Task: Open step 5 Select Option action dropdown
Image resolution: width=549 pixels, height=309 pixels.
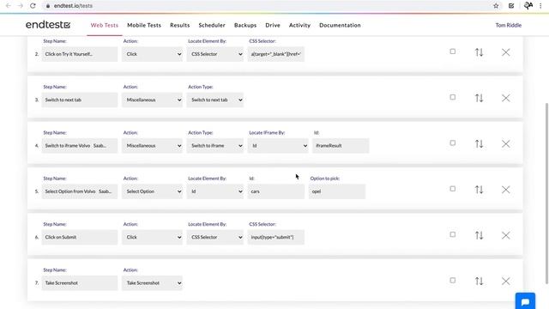Action: pos(152,191)
